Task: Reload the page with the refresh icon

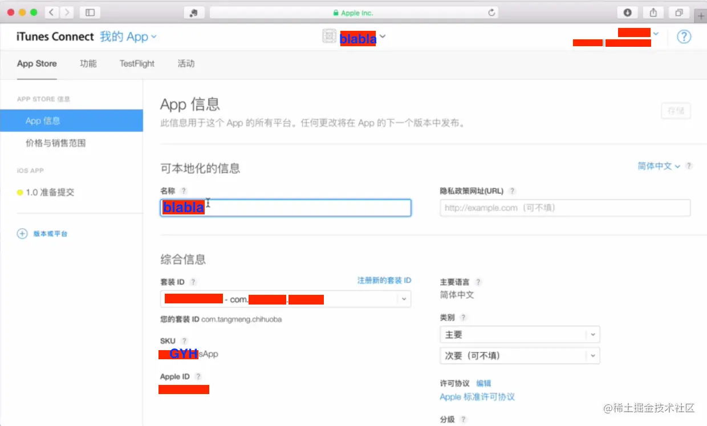Action: (x=491, y=13)
